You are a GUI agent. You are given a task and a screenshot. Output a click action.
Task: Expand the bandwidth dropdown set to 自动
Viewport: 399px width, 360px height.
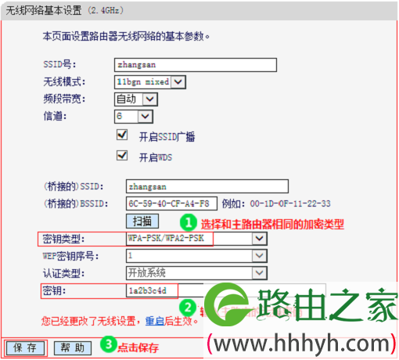(136, 99)
